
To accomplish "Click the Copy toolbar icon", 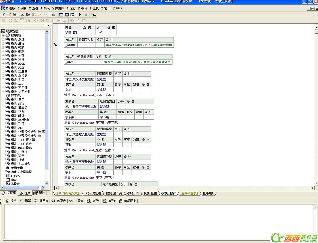I will pyautogui.click(x=28, y=14).
